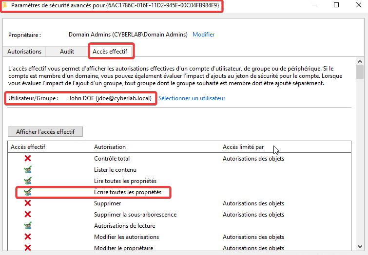Click the red X beside Modifier les autorisations
368x255 pixels.
click(x=28, y=237)
